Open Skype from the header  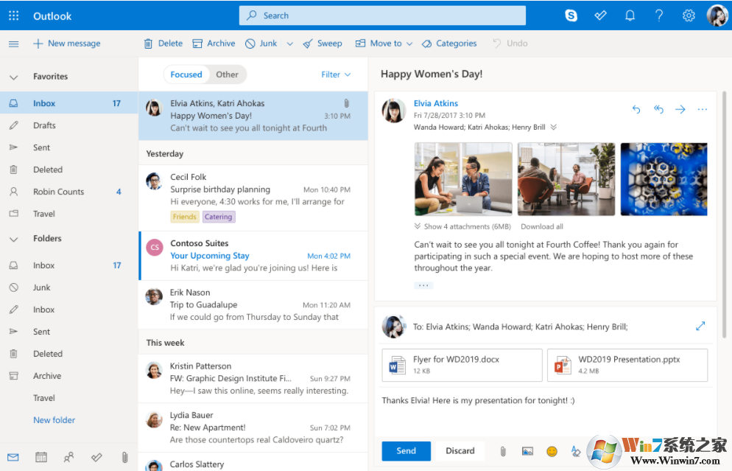coord(571,16)
